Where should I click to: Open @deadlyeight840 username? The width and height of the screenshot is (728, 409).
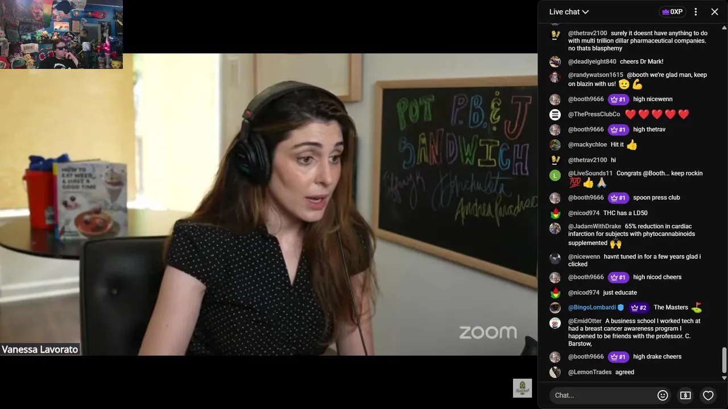coord(592,61)
